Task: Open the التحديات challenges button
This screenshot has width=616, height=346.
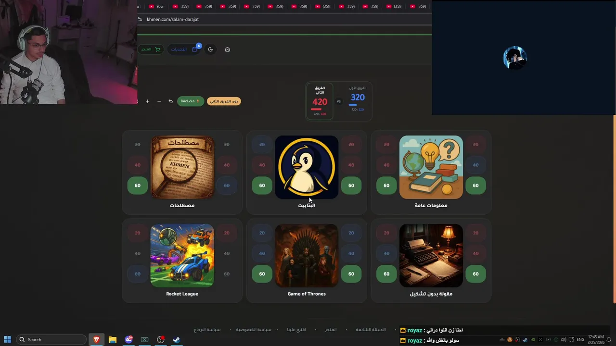Action: pos(185,49)
